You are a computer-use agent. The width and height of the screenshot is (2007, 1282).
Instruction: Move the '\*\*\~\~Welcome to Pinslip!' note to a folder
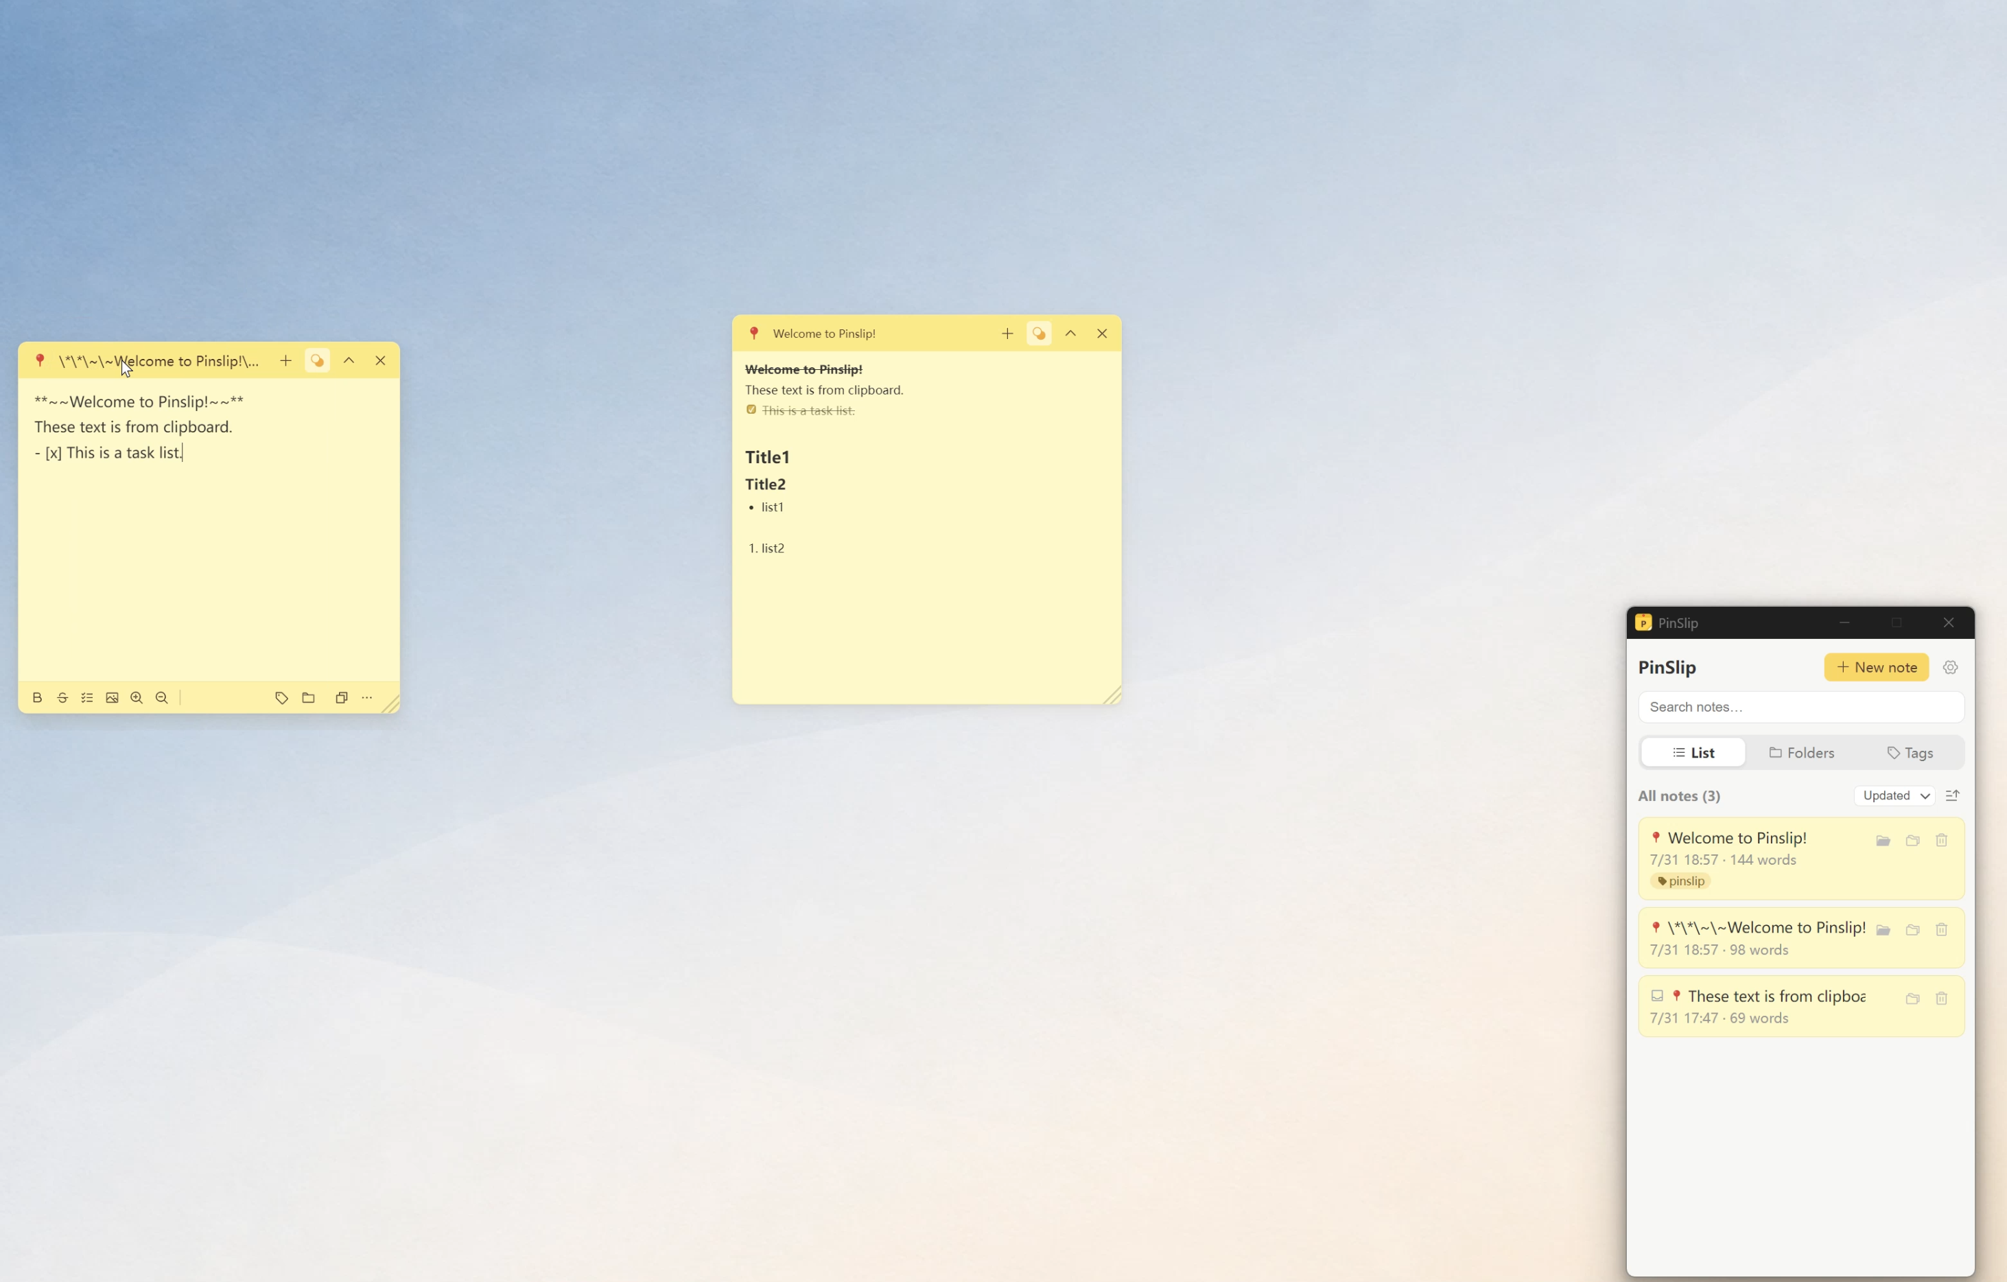[x=1913, y=929]
